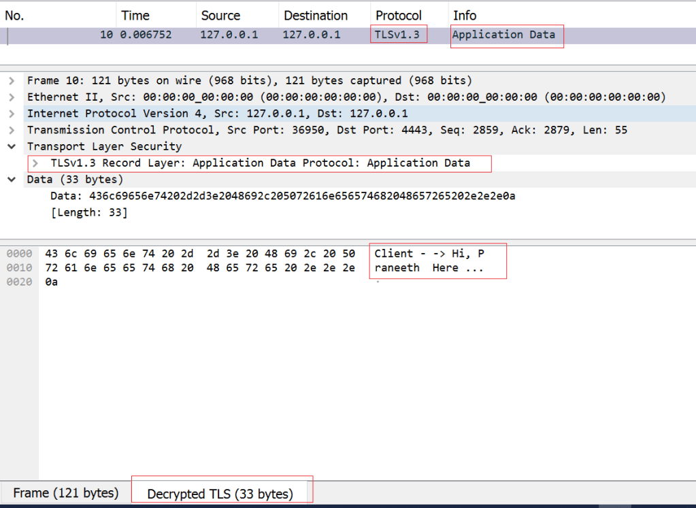The image size is (696, 508).
Task: Open the Decrypted TLS (33 bytes) tab
Action: pos(220,494)
